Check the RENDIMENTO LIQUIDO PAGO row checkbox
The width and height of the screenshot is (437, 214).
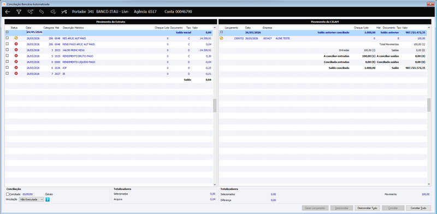tap(7, 61)
